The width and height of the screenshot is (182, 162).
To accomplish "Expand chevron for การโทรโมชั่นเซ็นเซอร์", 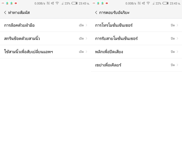I will tap(177, 25).
